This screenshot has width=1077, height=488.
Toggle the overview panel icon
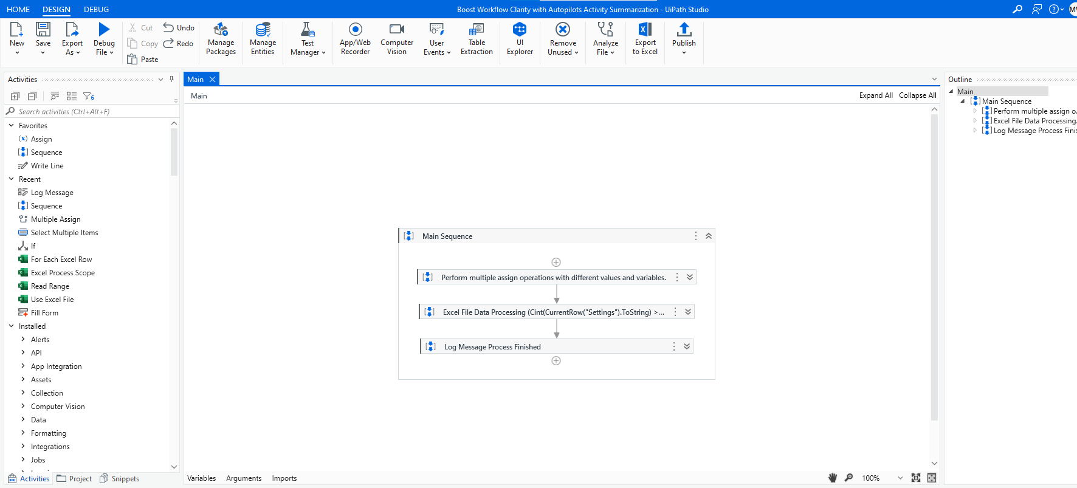(932, 478)
